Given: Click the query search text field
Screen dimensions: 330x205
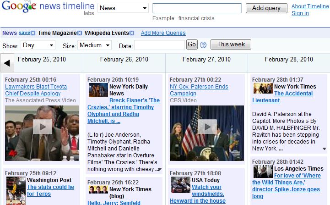Looking at the screenshot, I should (197, 8).
